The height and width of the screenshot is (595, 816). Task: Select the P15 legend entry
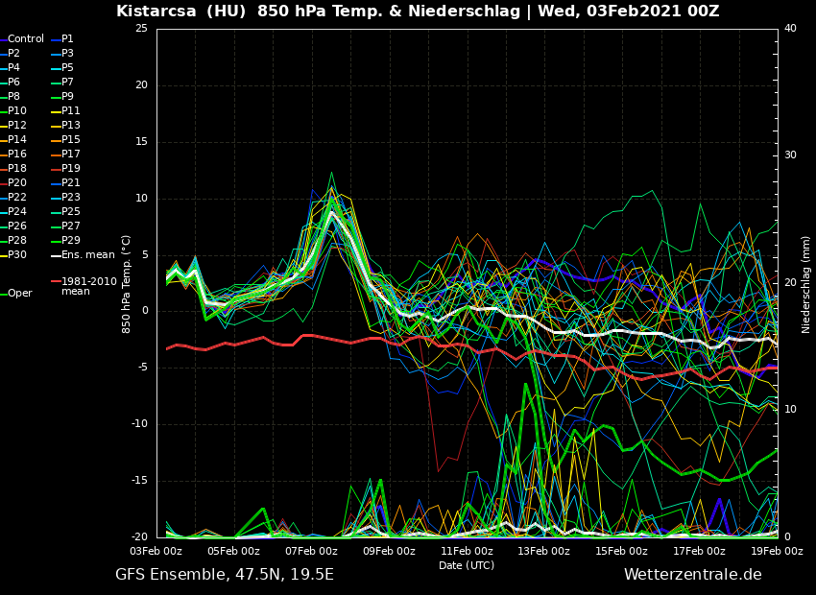click(x=71, y=140)
